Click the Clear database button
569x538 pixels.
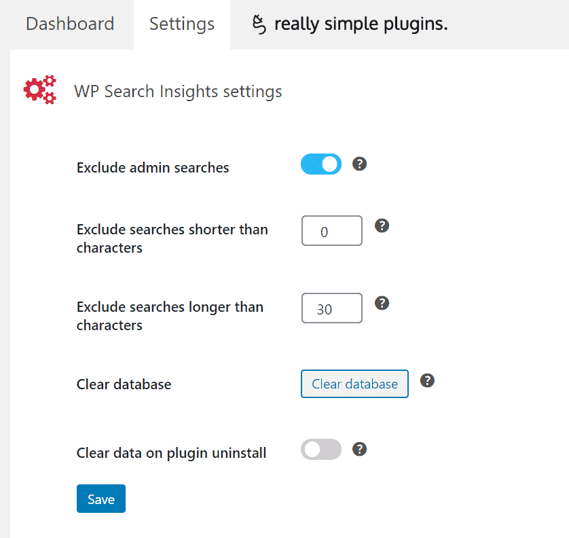(354, 384)
